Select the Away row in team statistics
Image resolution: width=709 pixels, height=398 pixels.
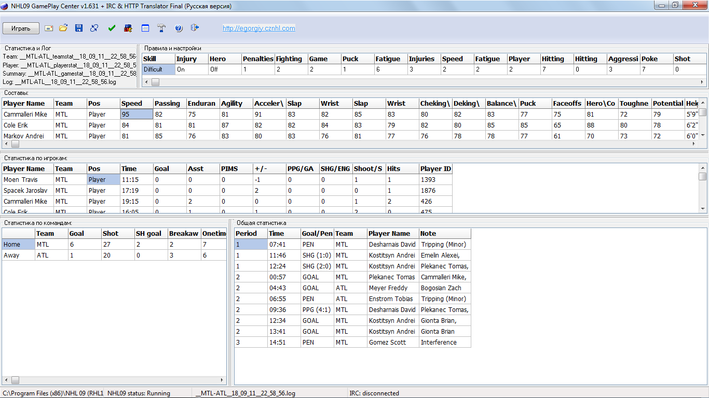(x=114, y=255)
